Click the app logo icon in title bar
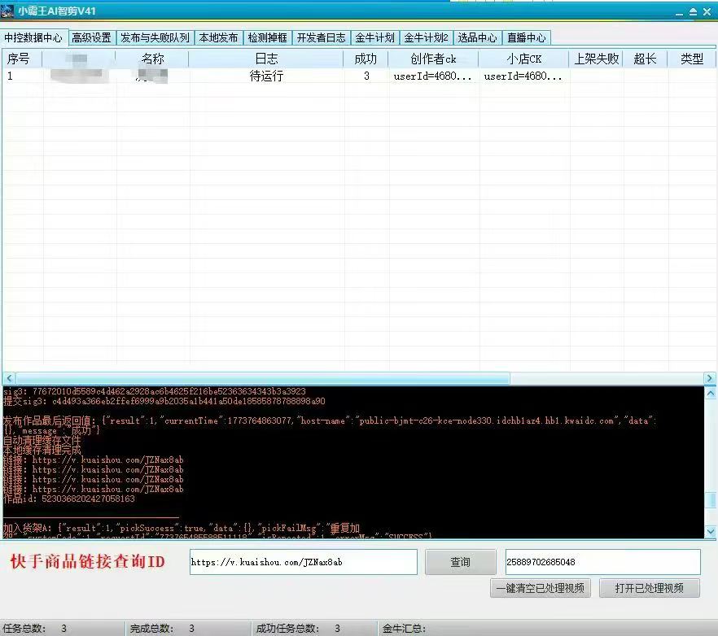The height and width of the screenshot is (636, 718). 8,11
